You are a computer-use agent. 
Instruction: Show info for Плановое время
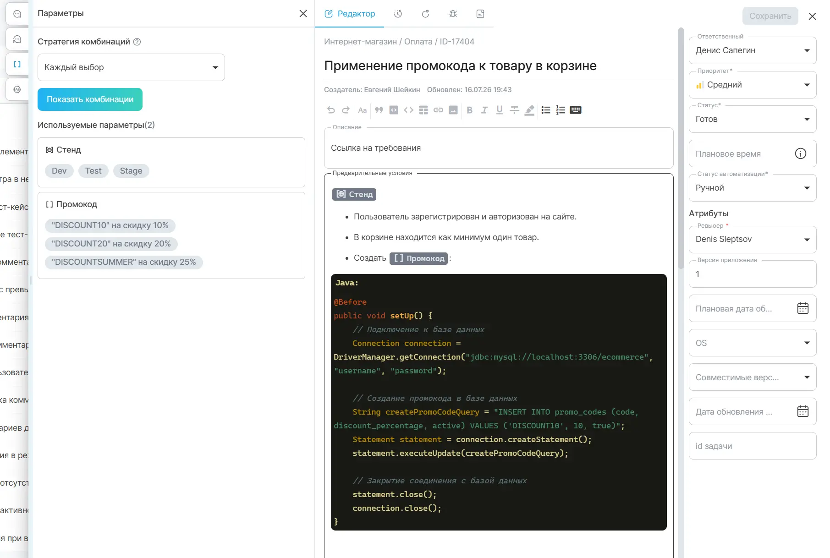tap(800, 153)
